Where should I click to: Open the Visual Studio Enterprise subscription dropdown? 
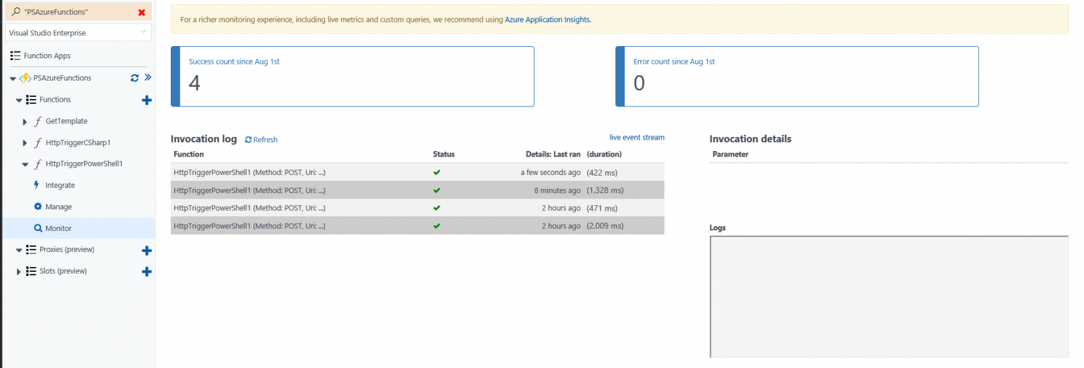pos(78,33)
